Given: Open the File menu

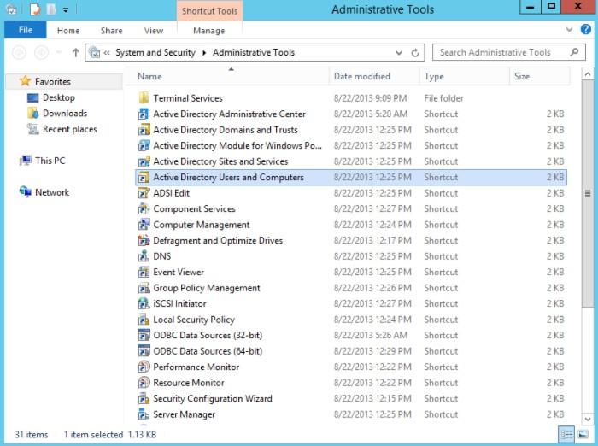Looking at the screenshot, I should [x=26, y=30].
